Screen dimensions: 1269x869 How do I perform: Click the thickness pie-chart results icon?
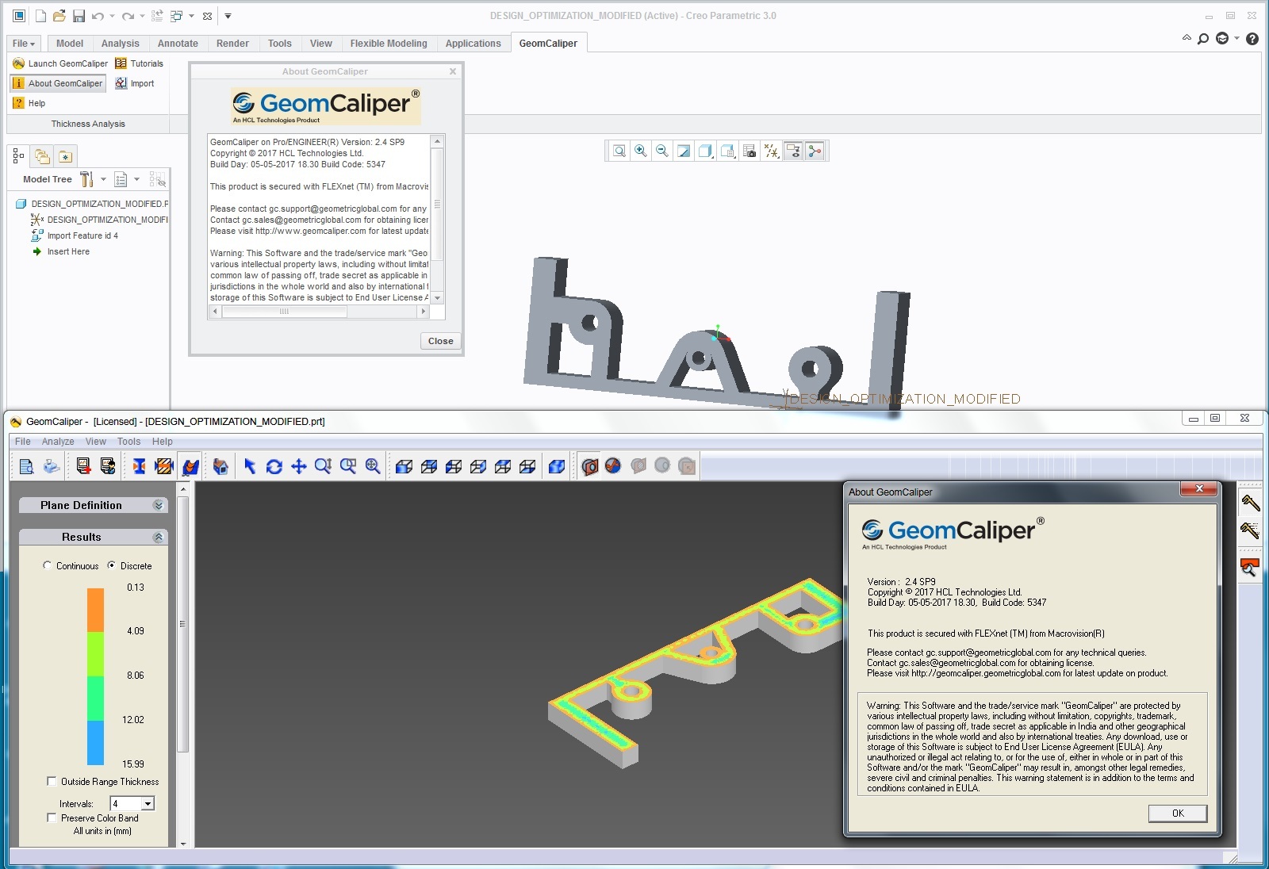613,466
